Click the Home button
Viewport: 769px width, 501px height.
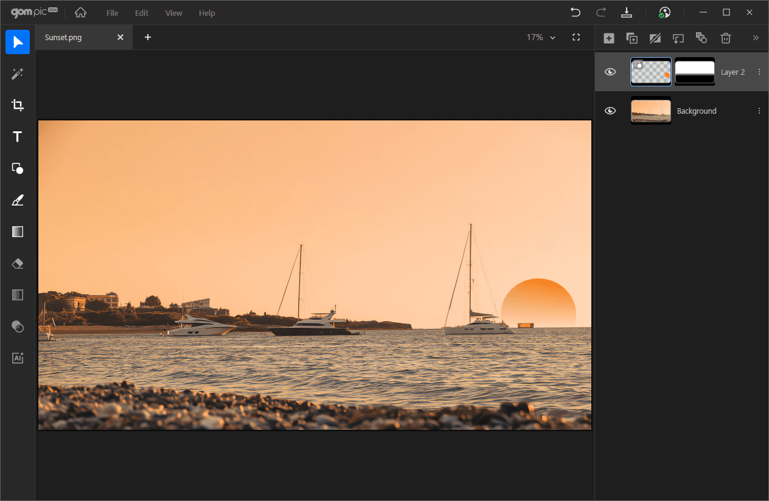[x=80, y=13]
